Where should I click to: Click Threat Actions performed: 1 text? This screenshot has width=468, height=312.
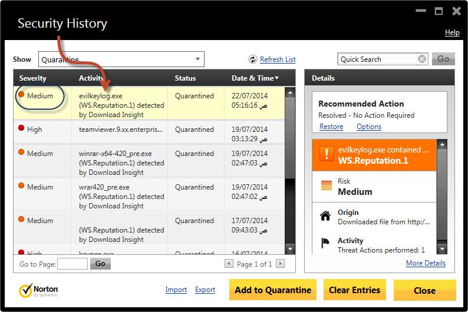point(381,250)
